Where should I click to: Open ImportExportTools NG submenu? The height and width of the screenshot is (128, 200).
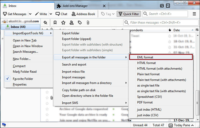(x=29, y=33)
